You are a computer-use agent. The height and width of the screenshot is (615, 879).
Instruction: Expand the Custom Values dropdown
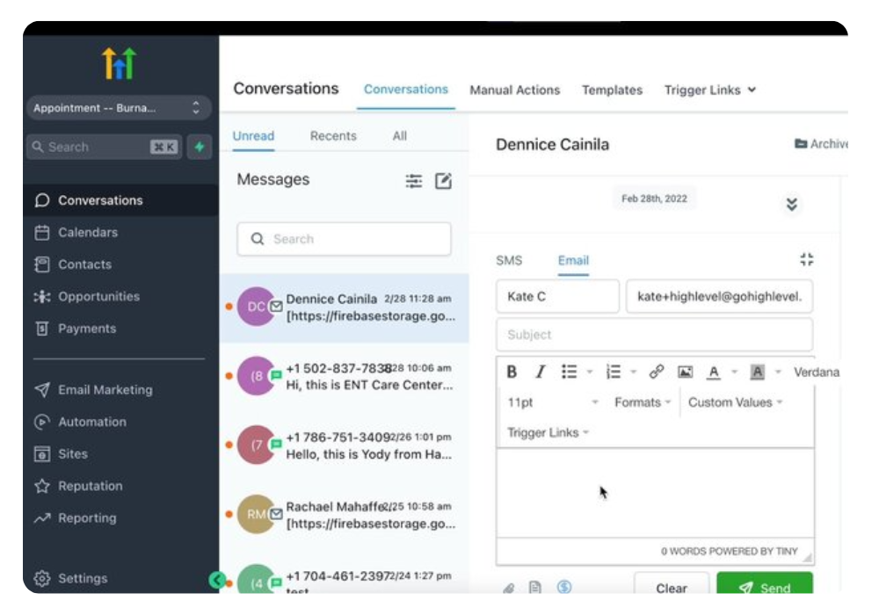pos(736,402)
